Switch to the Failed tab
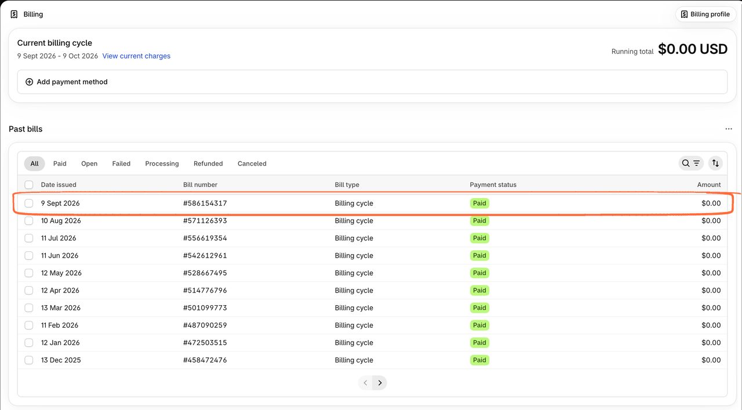The image size is (742, 410). coord(121,164)
